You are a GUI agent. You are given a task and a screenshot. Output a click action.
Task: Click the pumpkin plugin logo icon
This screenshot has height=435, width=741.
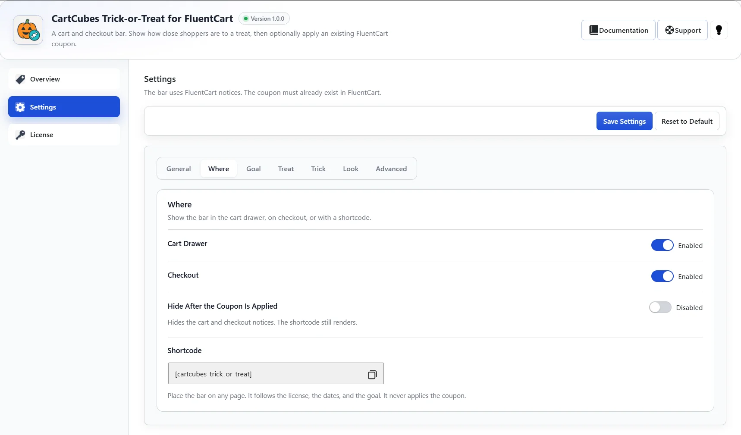coord(28,30)
